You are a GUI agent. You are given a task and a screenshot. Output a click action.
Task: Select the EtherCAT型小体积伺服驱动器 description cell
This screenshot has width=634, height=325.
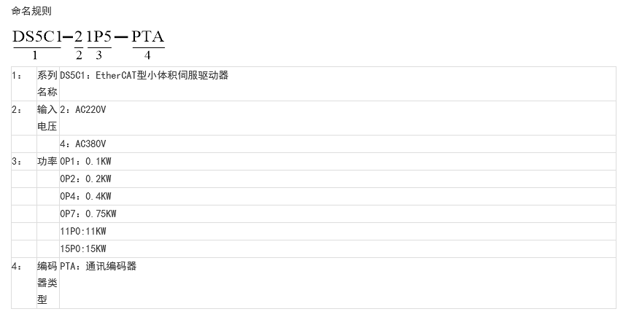point(144,75)
